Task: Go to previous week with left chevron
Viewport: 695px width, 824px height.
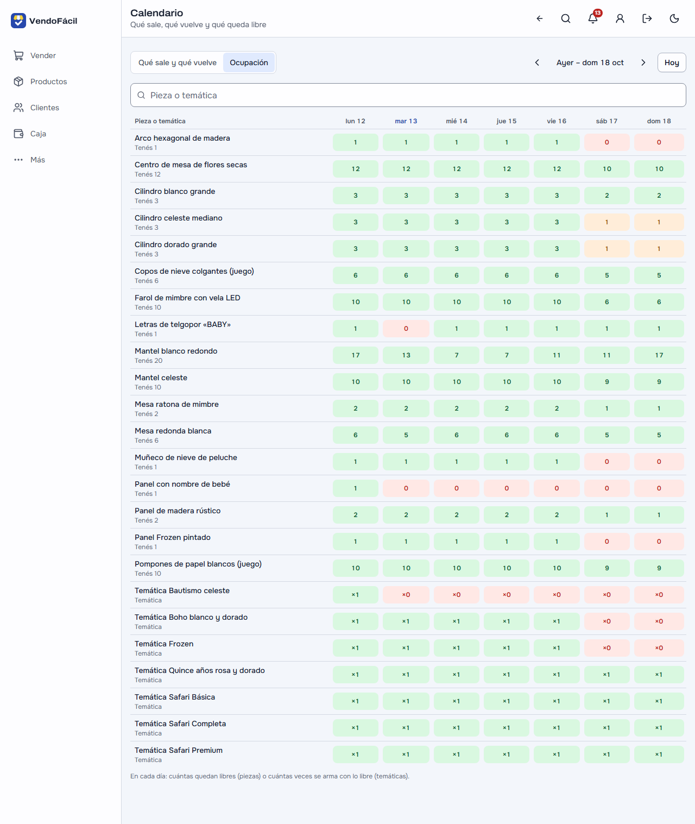Action: click(537, 62)
